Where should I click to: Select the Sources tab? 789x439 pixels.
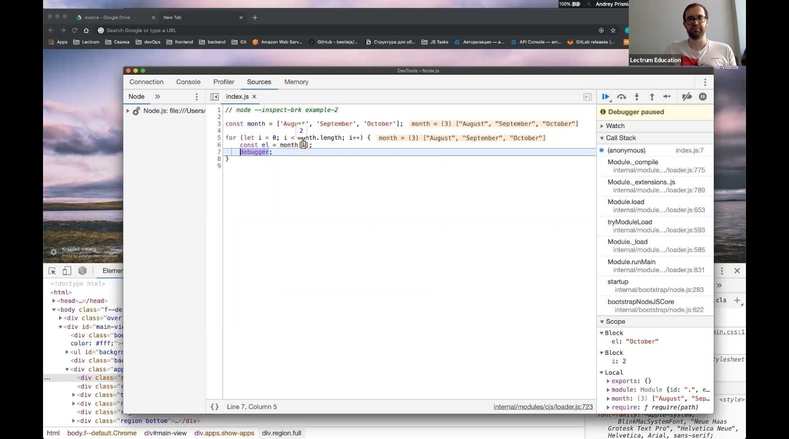click(x=259, y=82)
